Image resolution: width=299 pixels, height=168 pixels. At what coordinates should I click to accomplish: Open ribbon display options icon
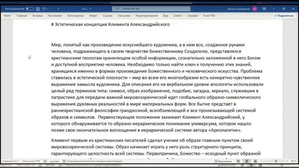point(264,9)
